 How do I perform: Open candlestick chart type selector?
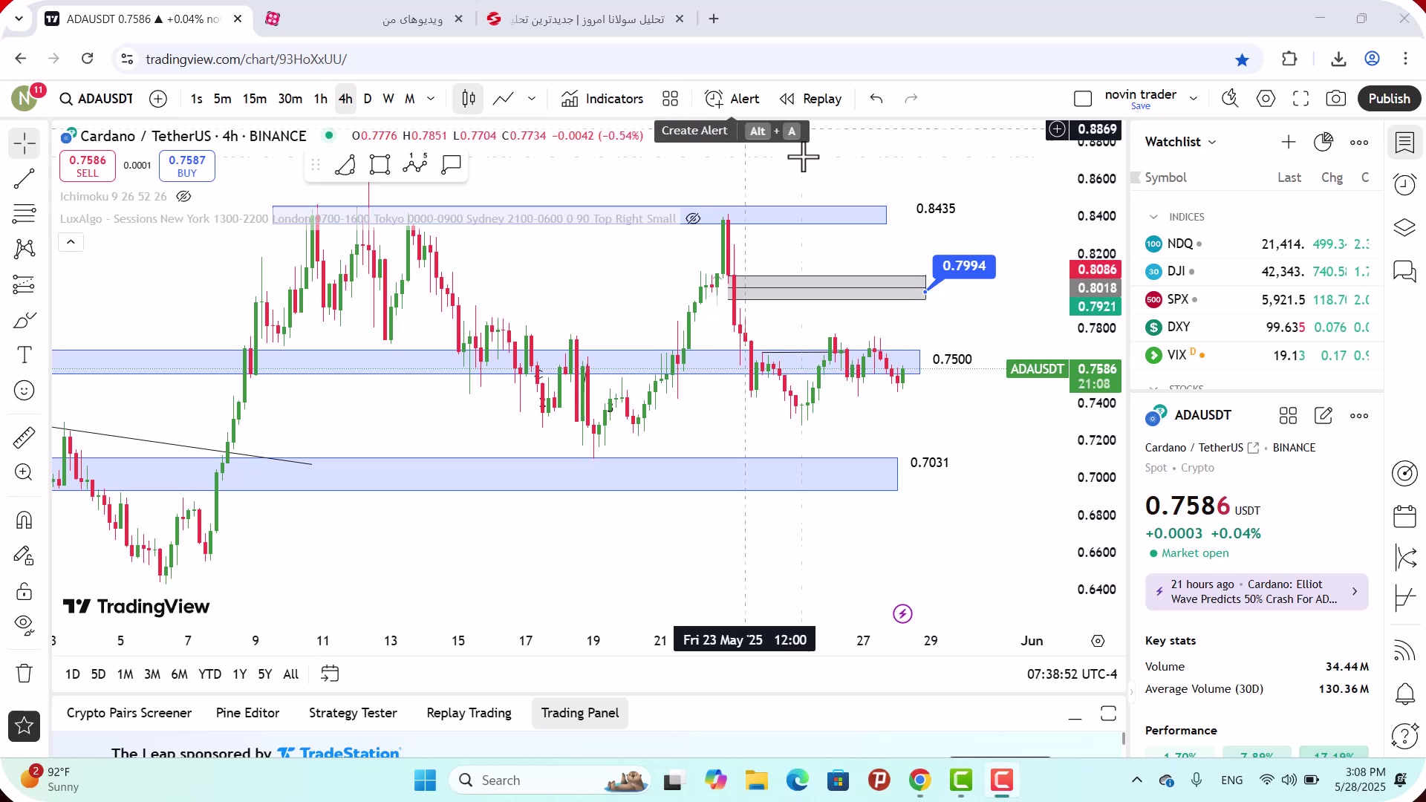click(x=469, y=99)
